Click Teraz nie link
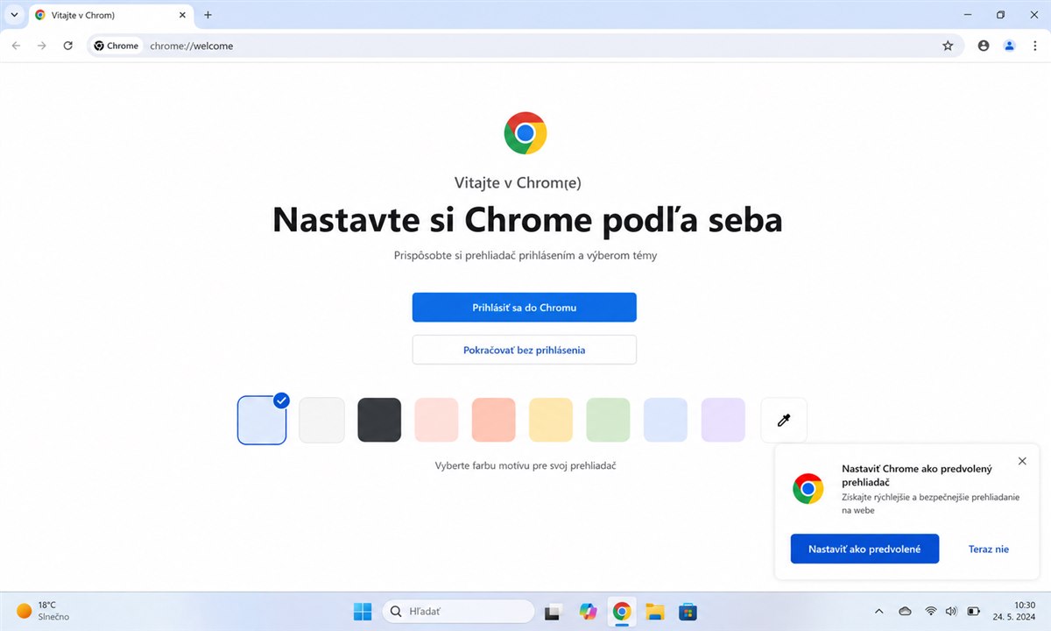 (x=988, y=549)
